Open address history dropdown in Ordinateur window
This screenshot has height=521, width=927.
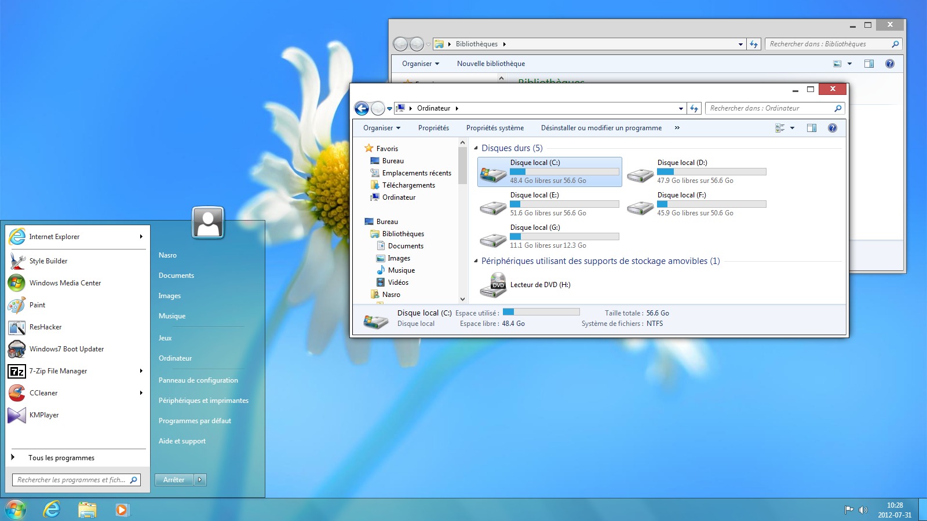tap(681, 108)
